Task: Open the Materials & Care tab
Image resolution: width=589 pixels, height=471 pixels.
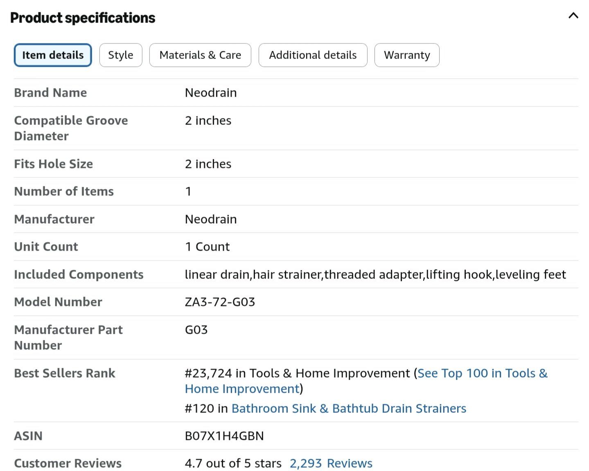Action: pyautogui.click(x=200, y=55)
